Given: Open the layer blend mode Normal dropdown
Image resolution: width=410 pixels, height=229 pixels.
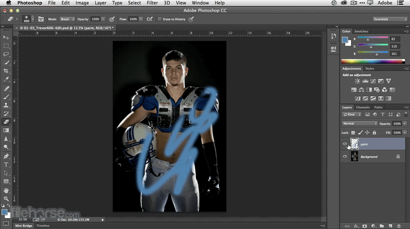Looking at the screenshot, I should (360, 123).
